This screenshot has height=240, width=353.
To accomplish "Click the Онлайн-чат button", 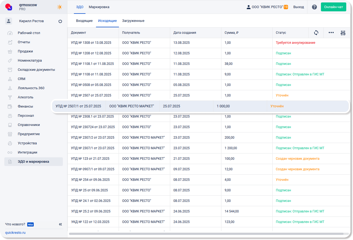I will click(x=333, y=7).
